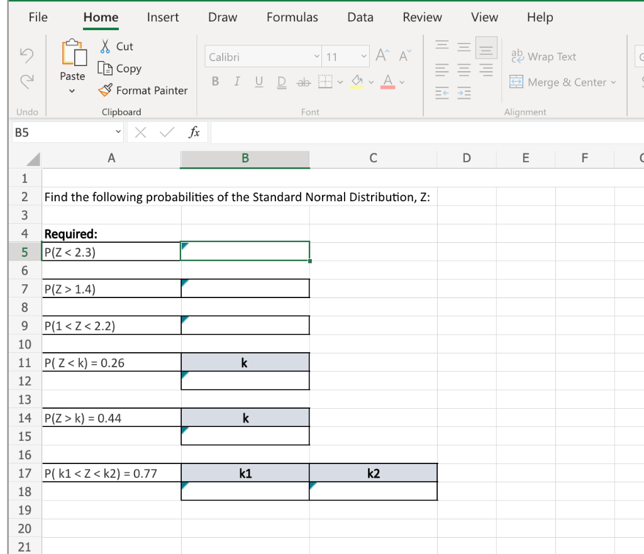The width and height of the screenshot is (644, 554).
Task: Toggle italic formatting
Action: pyautogui.click(x=237, y=82)
